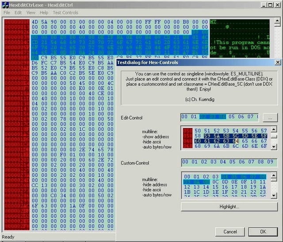Click byte 'C7' in the main hex view
This screenshot has height=242, width=283.
[x=54, y=63]
